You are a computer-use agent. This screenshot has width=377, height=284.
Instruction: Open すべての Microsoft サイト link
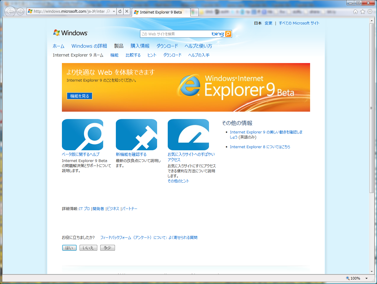pos(299,23)
